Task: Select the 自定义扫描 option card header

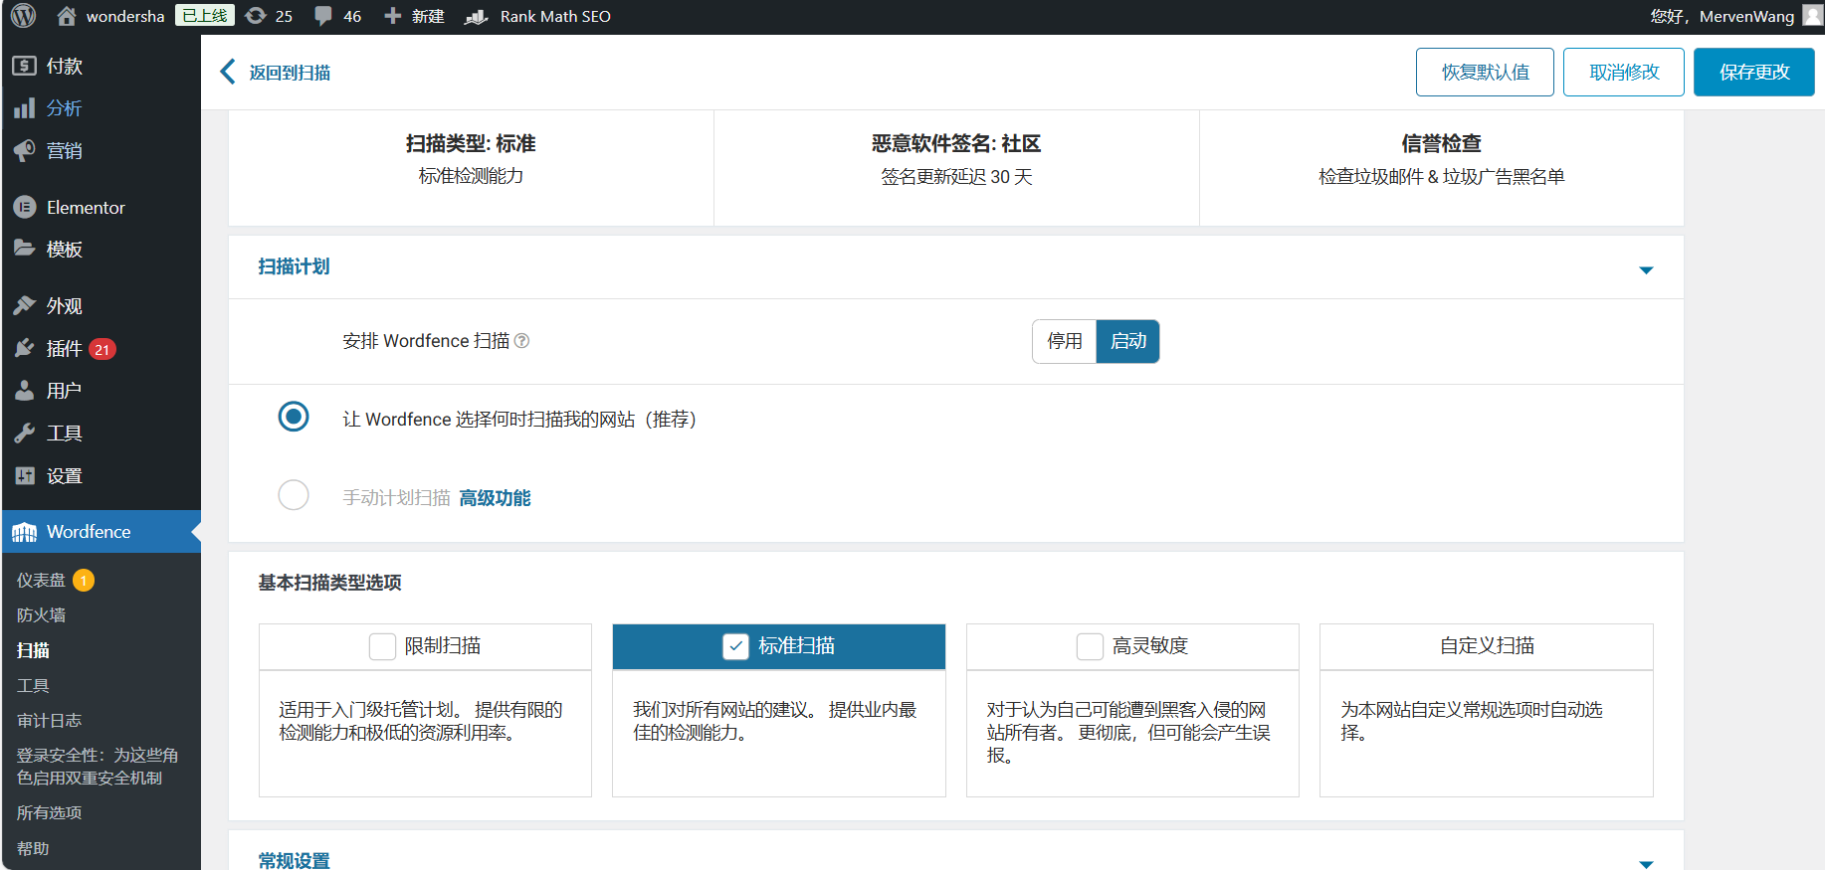Action: point(1487,646)
